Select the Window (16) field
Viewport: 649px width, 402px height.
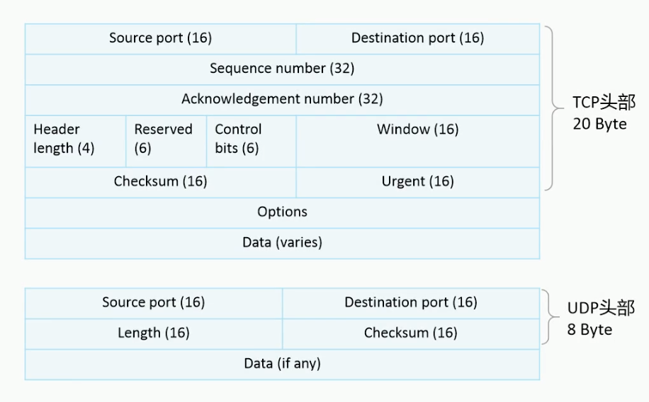[418, 141]
